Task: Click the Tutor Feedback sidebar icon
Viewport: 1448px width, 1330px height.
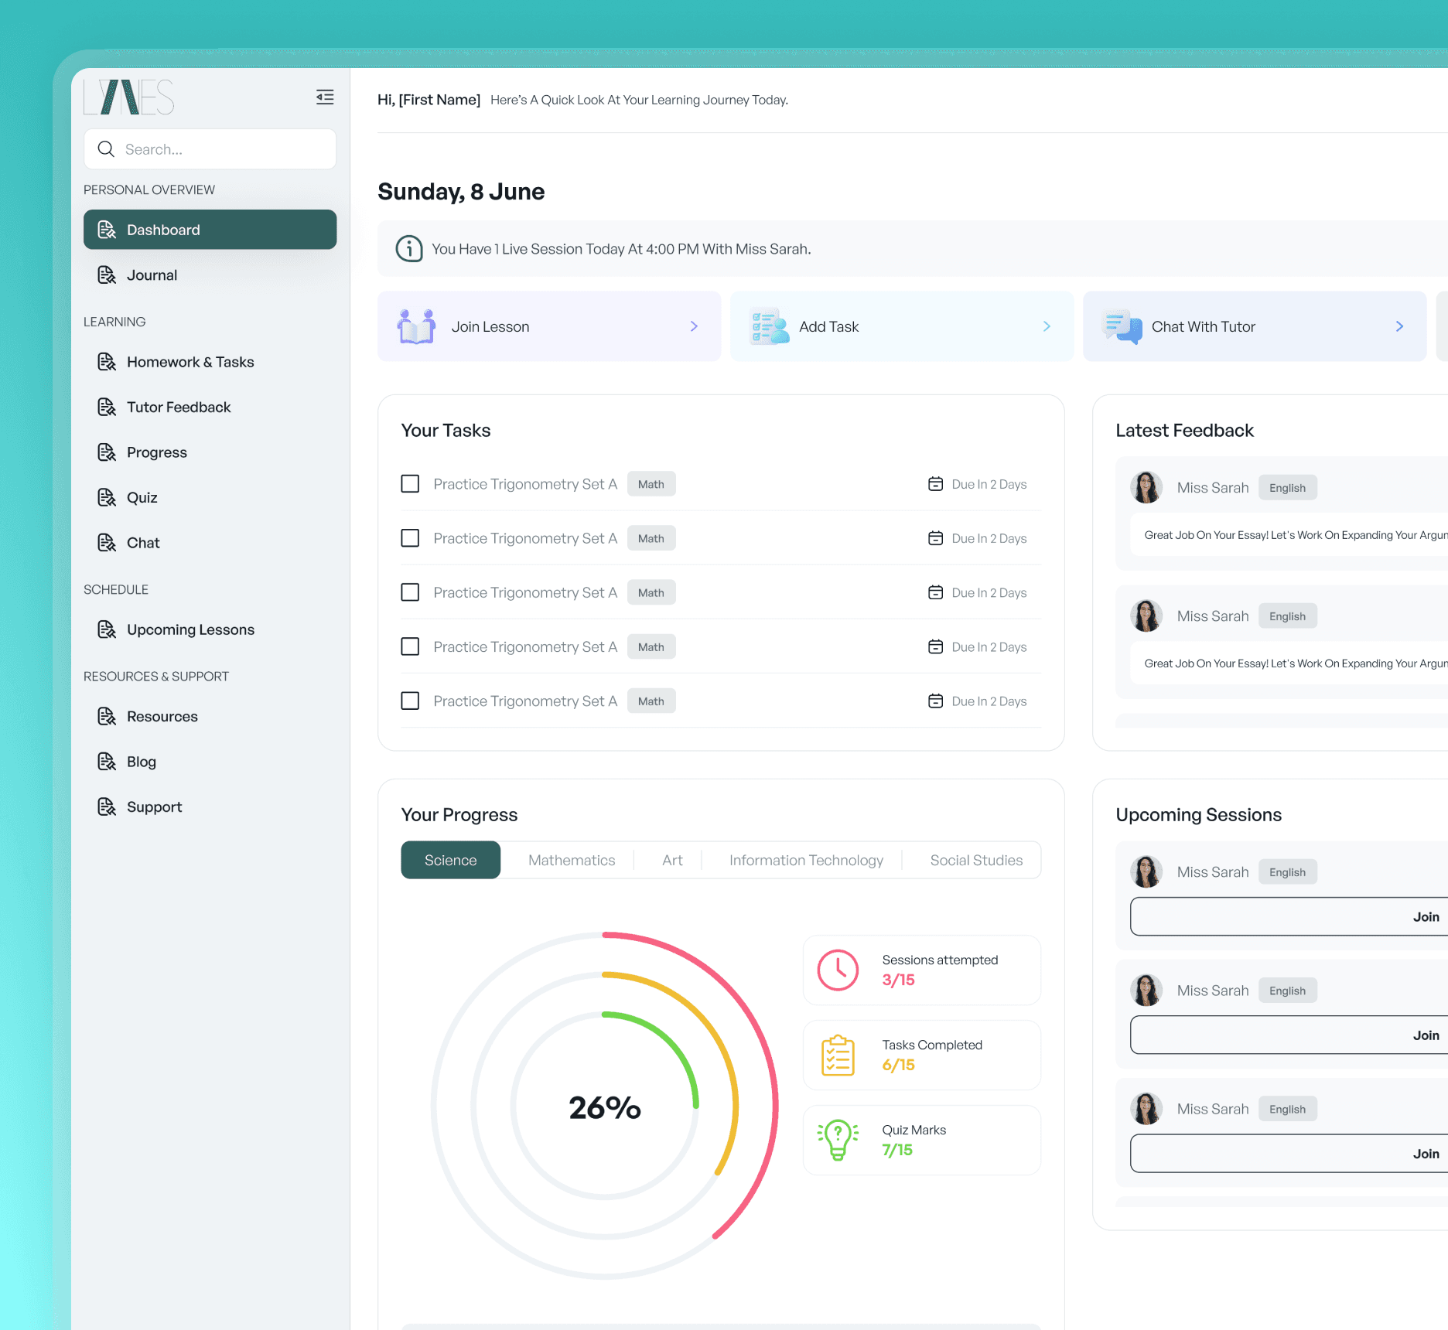Action: 107,408
